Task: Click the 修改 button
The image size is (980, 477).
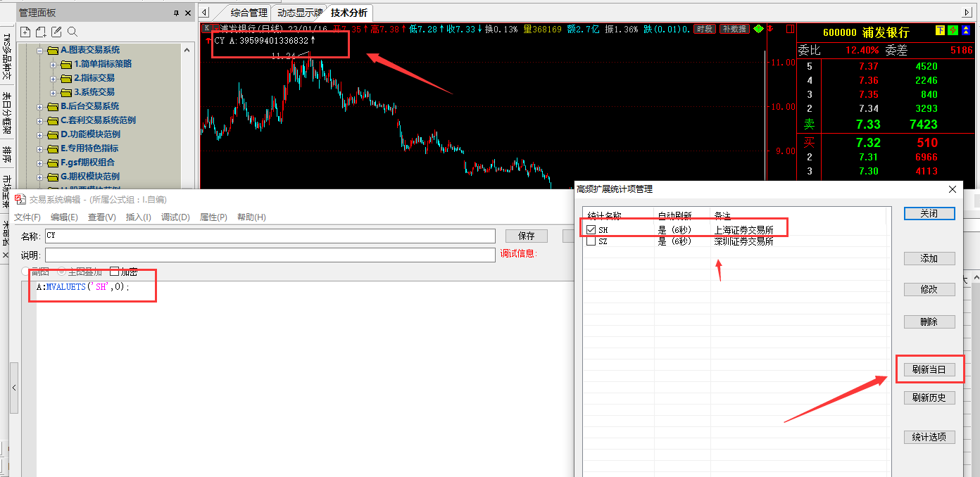Action: coord(929,289)
